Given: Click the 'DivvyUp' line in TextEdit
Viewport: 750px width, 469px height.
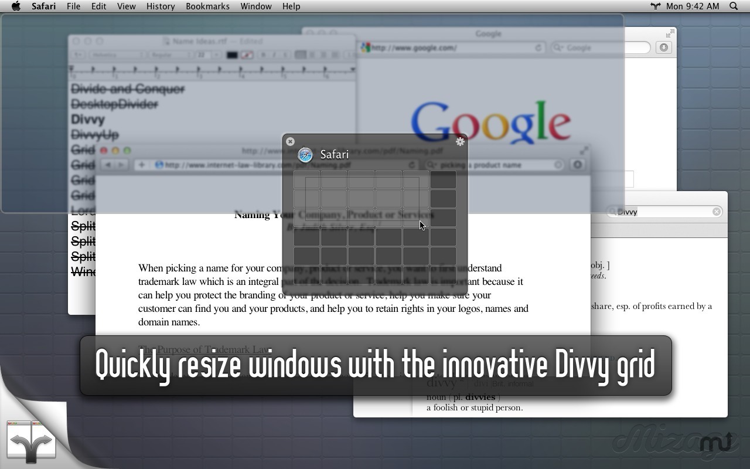Looking at the screenshot, I should coord(95,135).
